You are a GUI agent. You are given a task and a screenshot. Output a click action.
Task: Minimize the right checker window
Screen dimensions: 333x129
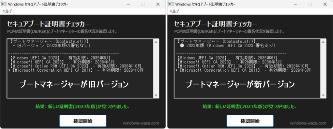point(295,4)
